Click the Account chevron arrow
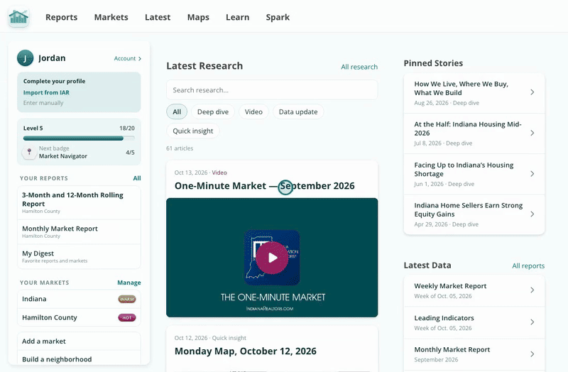 139,59
